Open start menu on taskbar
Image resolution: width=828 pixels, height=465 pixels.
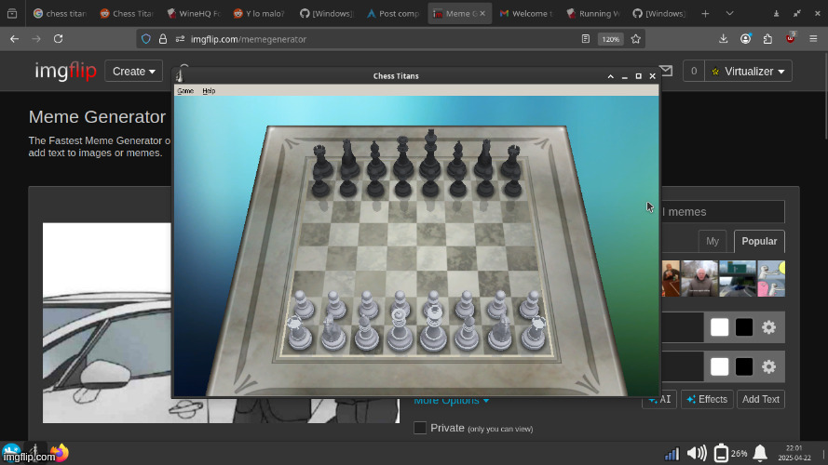[x=10, y=452]
